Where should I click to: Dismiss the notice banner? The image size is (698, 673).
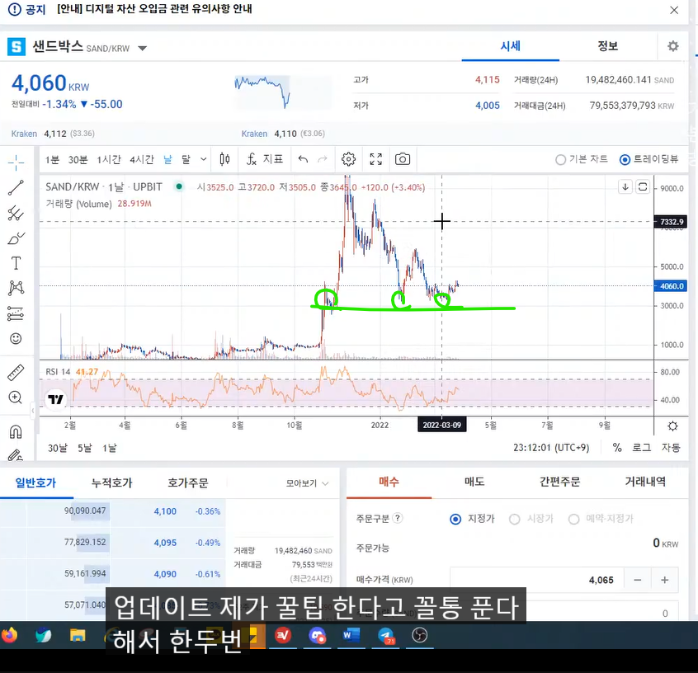point(674,10)
